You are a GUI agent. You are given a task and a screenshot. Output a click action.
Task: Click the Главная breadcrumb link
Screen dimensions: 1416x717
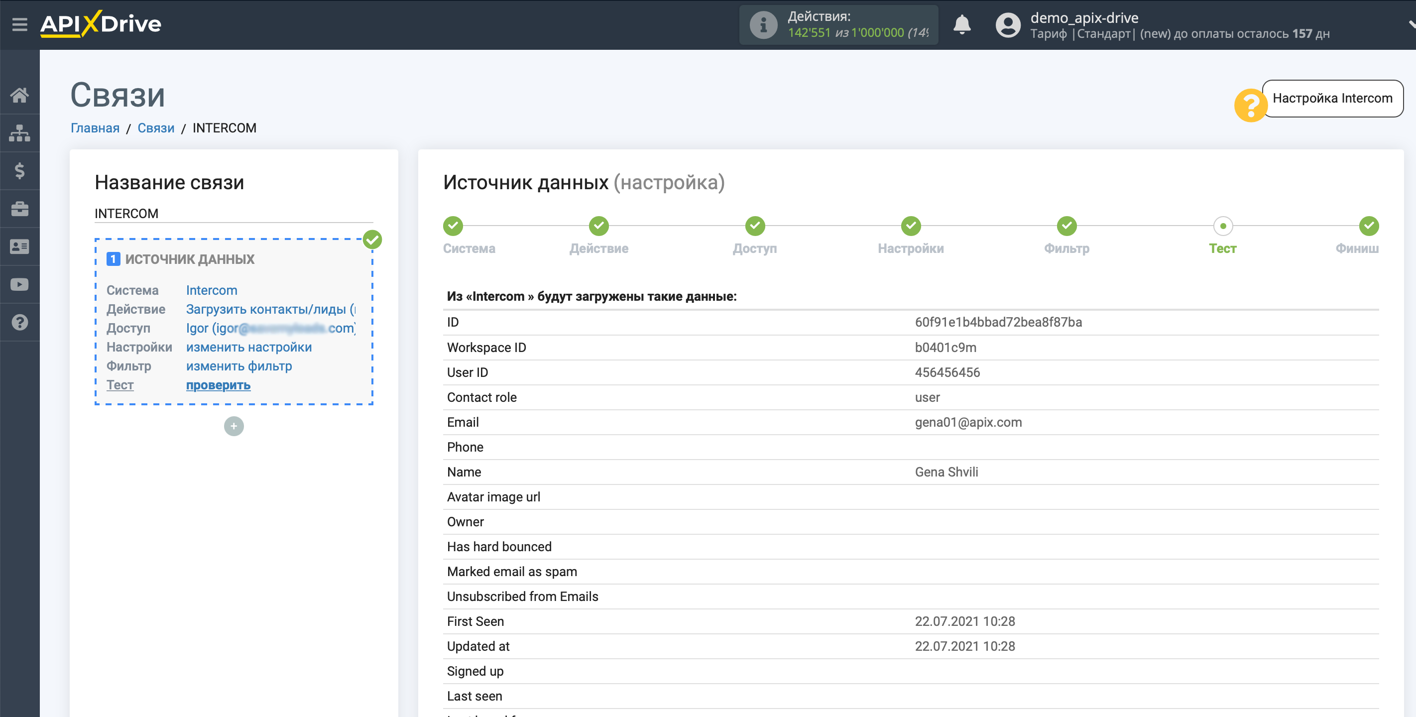click(95, 128)
